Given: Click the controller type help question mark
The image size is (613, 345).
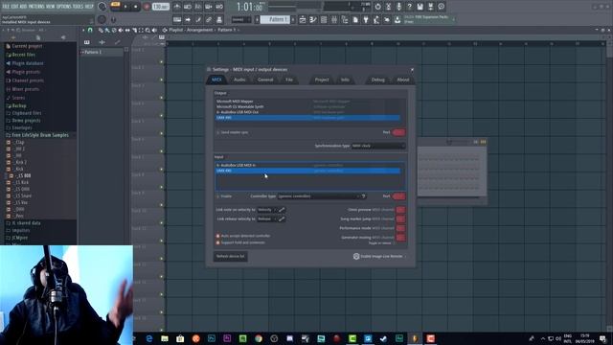Looking at the screenshot, I should 364,196.
